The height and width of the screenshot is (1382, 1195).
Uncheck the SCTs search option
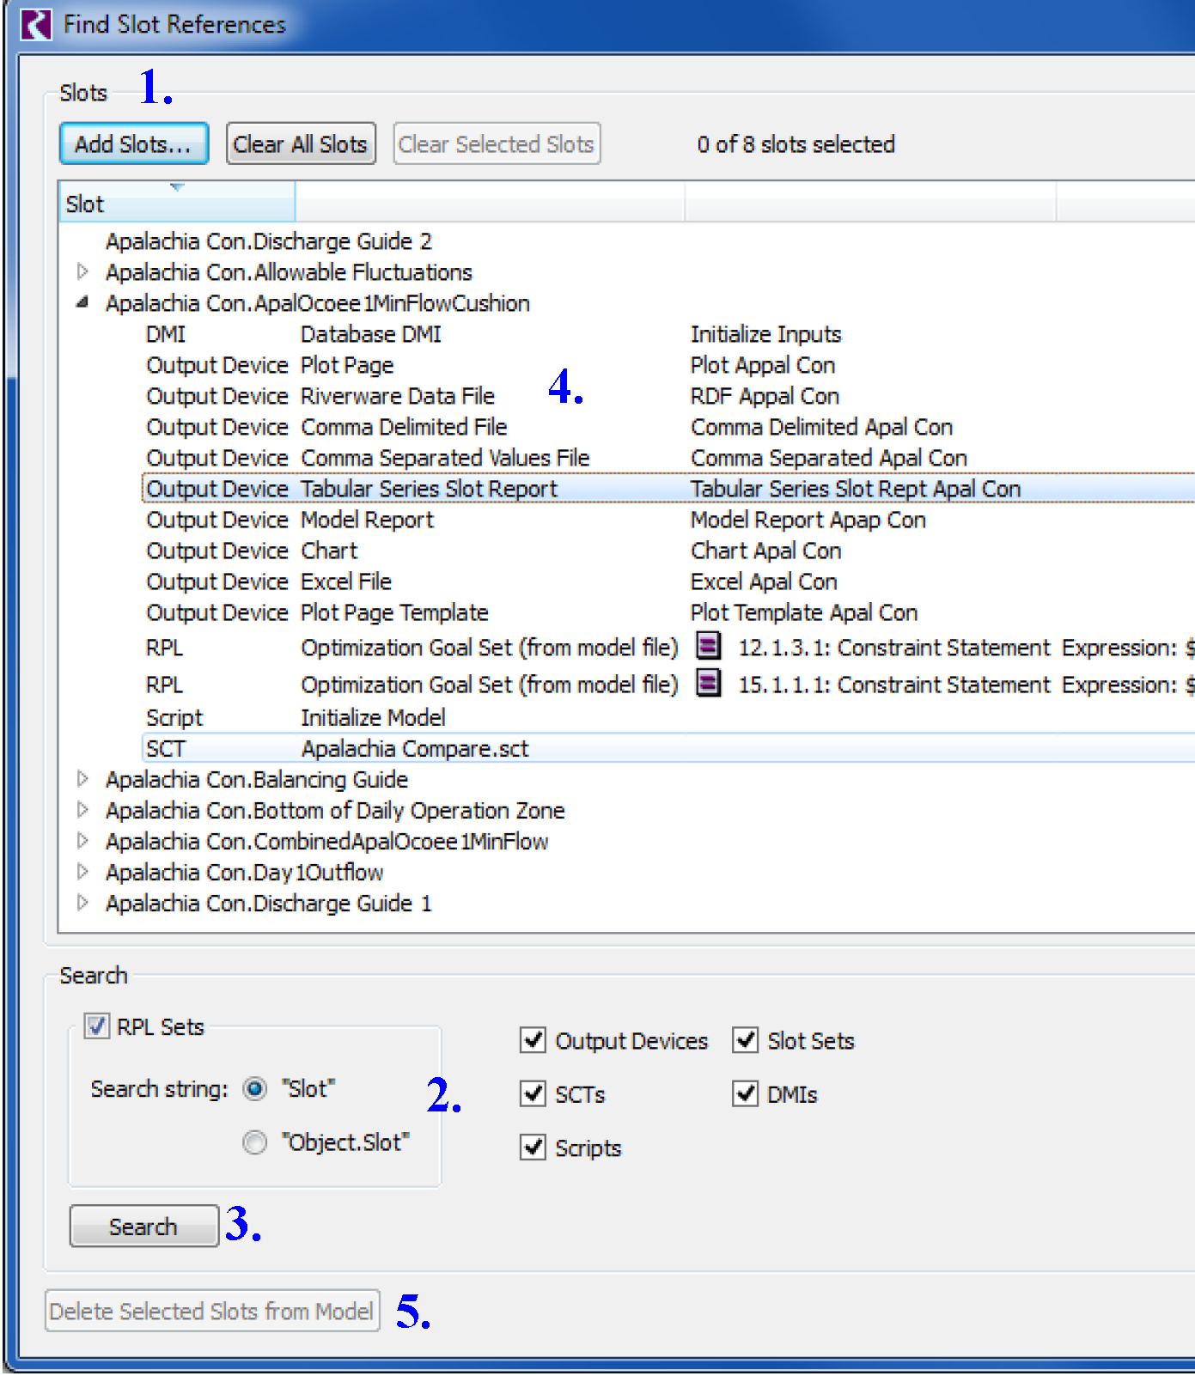coord(533,1094)
